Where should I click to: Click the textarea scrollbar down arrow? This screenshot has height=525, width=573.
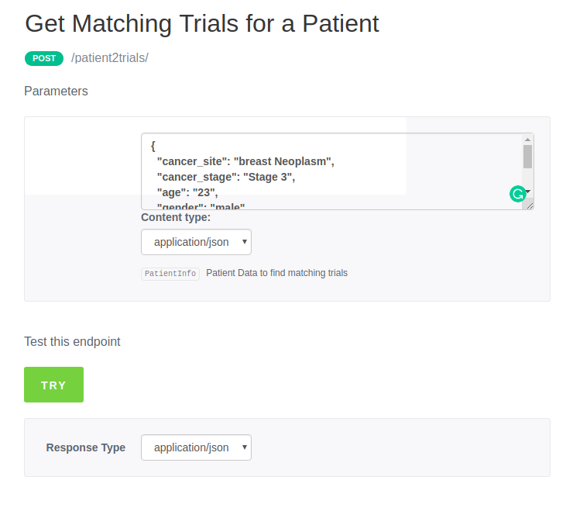click(x=527, y=191)
